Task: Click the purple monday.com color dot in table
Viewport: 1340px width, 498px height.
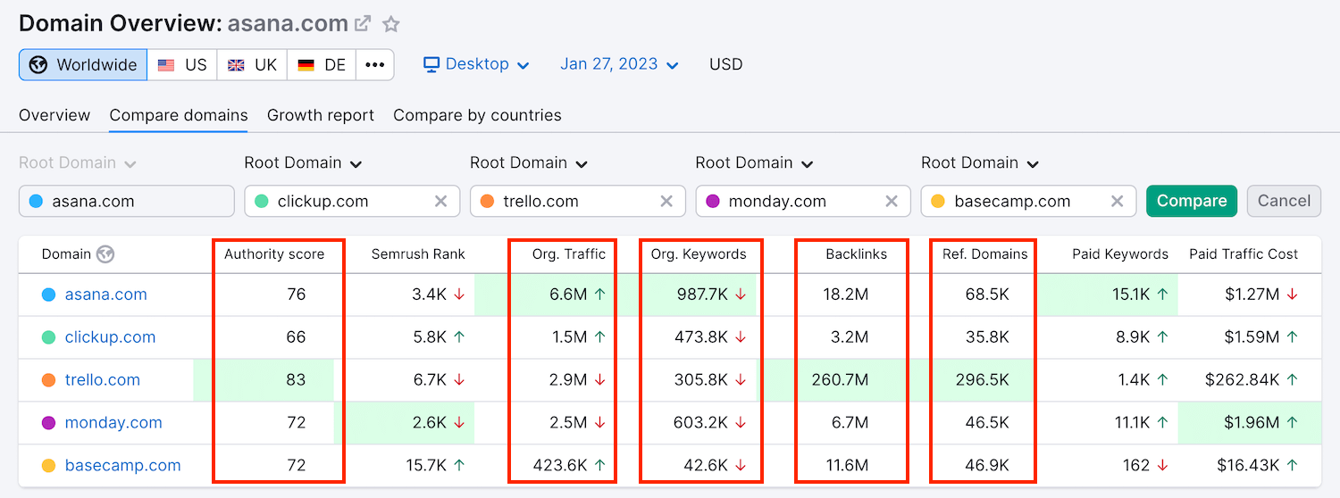Action: point(48,423)
